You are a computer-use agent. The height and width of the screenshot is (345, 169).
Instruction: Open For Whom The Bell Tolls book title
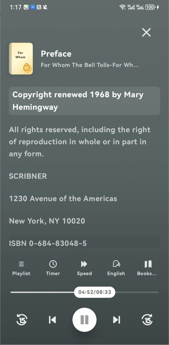(x=90, y=65)
